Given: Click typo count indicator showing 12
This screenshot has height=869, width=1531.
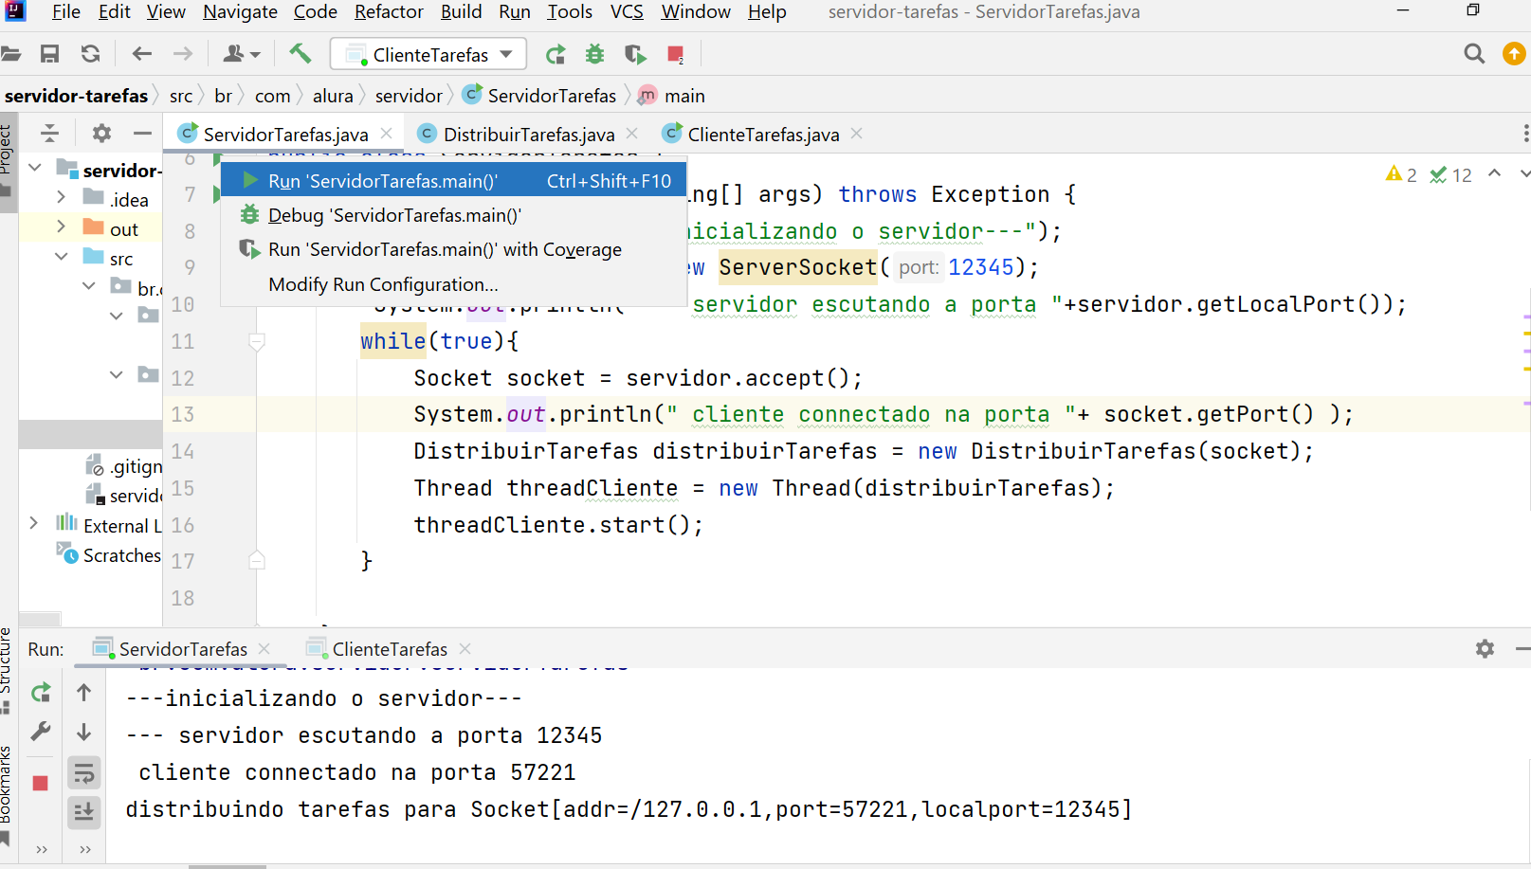Looking at the screenshot, I should (x=1450, y=174).
